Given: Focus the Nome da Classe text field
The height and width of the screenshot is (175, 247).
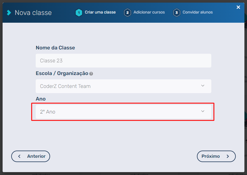Looking at the screenshot, I should click(x=123, y=61).
